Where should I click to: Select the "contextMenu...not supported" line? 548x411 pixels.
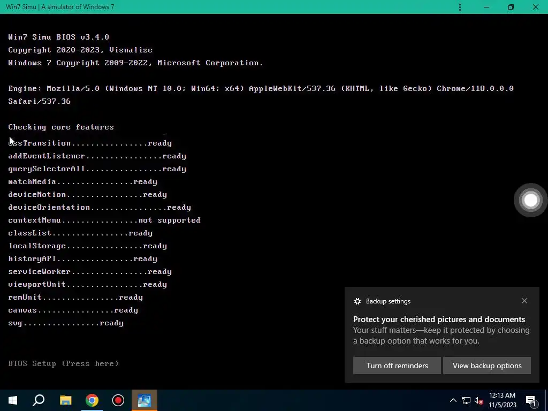pyautogui.click(x=104, y=220)
